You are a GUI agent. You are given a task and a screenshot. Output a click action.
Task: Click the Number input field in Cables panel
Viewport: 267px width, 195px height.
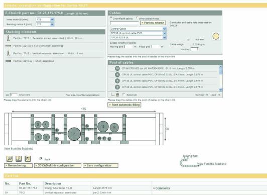point(195,49)
